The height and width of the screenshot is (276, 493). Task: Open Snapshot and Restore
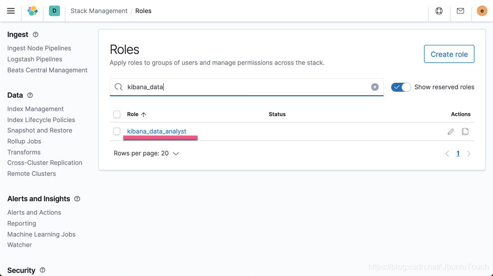39,131
